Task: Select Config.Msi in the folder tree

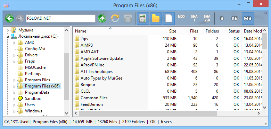Action: [x=35, y=49]
